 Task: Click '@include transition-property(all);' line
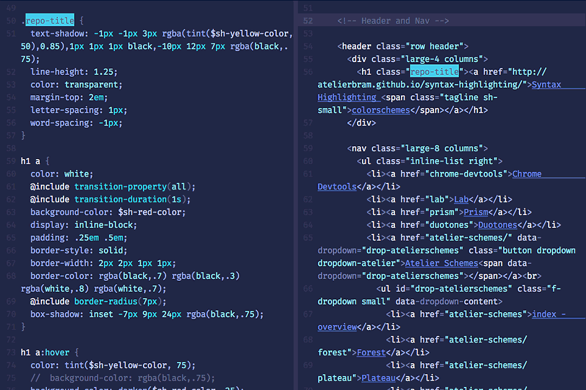pos(113,186)
